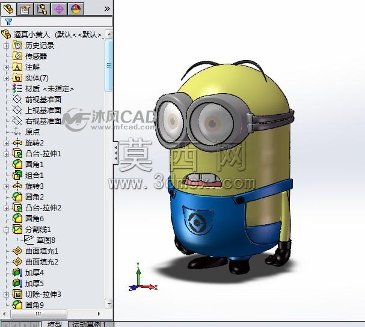Select the 加厚5 thicken icon
Viewport: 365px width, 327px height.
click(17, 283)
